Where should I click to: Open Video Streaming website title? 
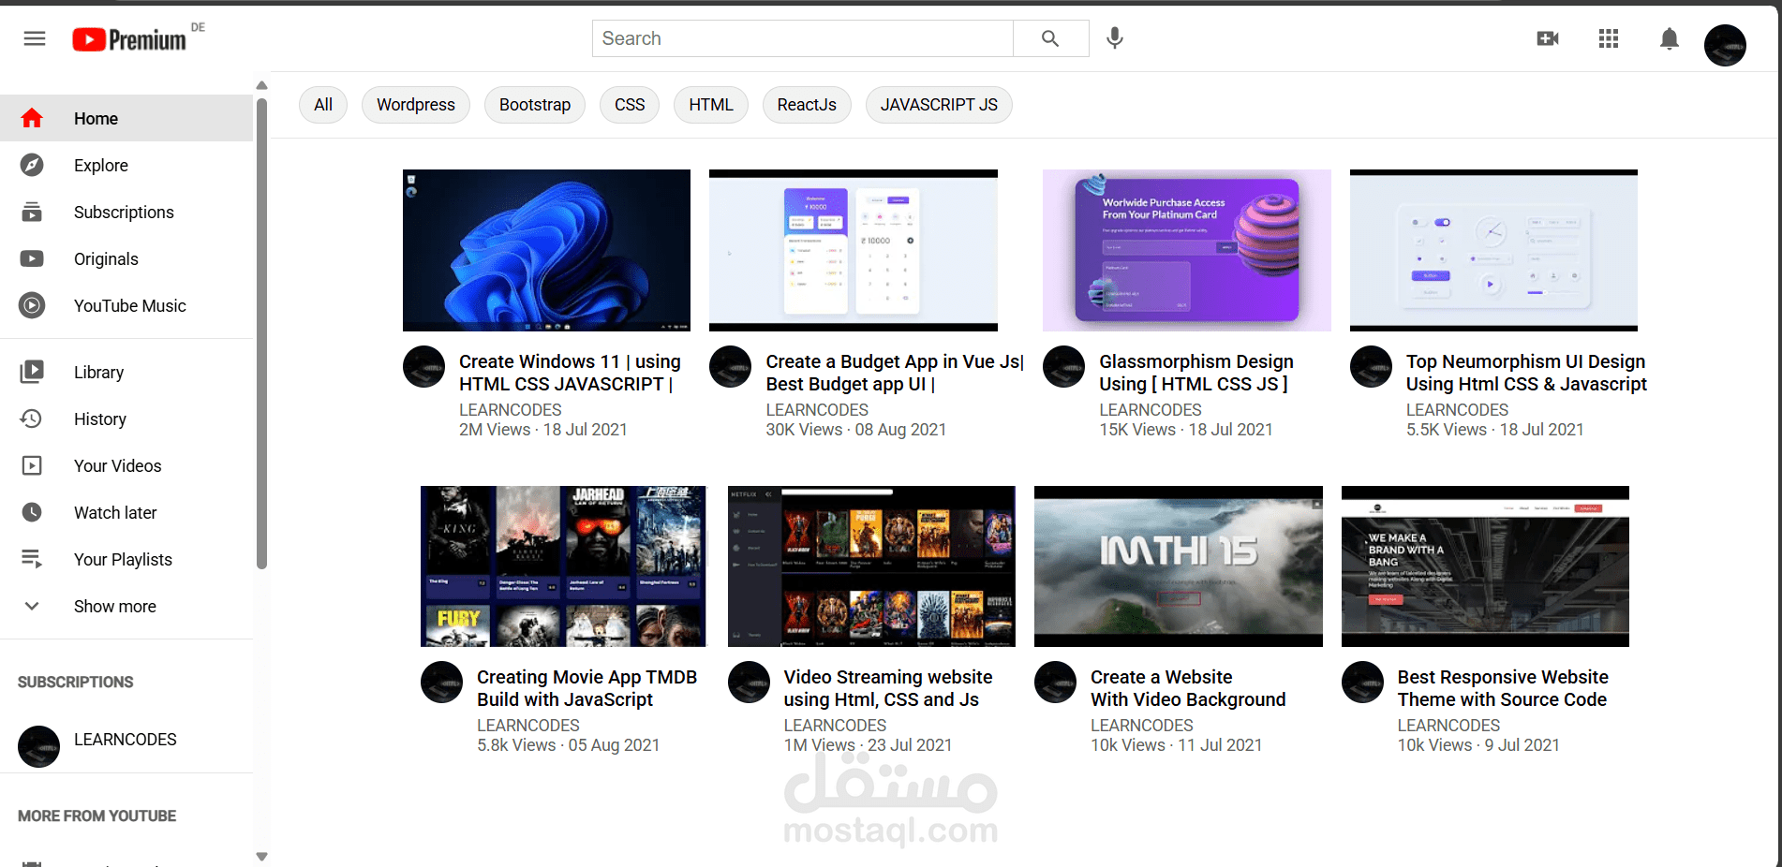click(888, 688)
